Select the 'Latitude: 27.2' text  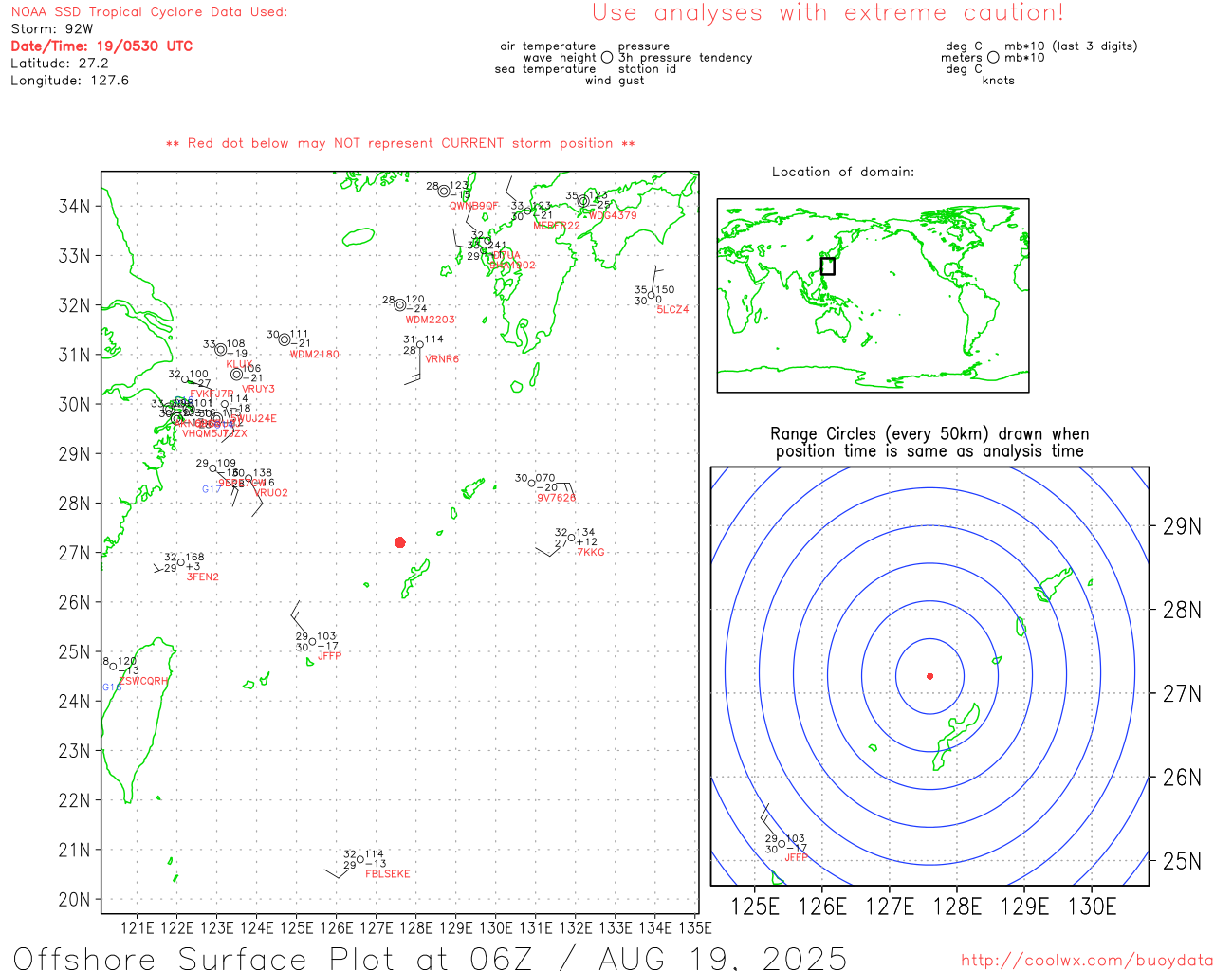pyautogui.click(x=60, y=64)
